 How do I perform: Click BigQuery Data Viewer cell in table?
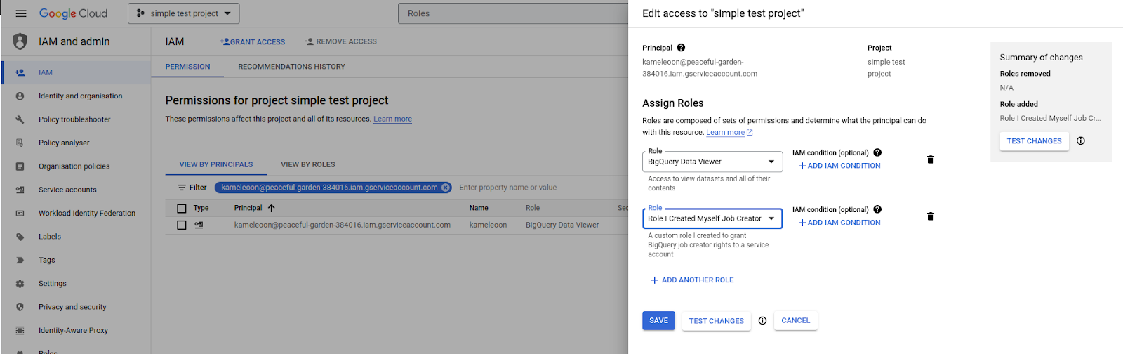tap(562, 225)
